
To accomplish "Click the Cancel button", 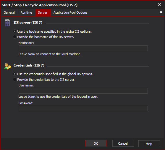I will 123,143.
